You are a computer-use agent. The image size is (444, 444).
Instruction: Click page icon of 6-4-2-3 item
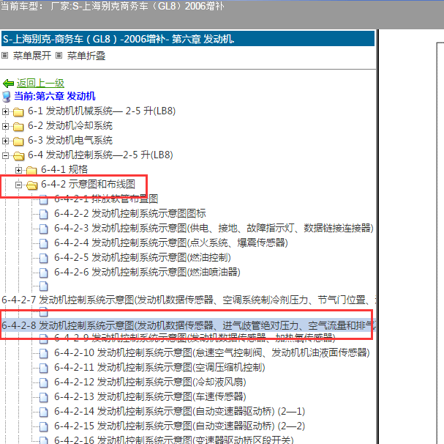pos(44,229)
